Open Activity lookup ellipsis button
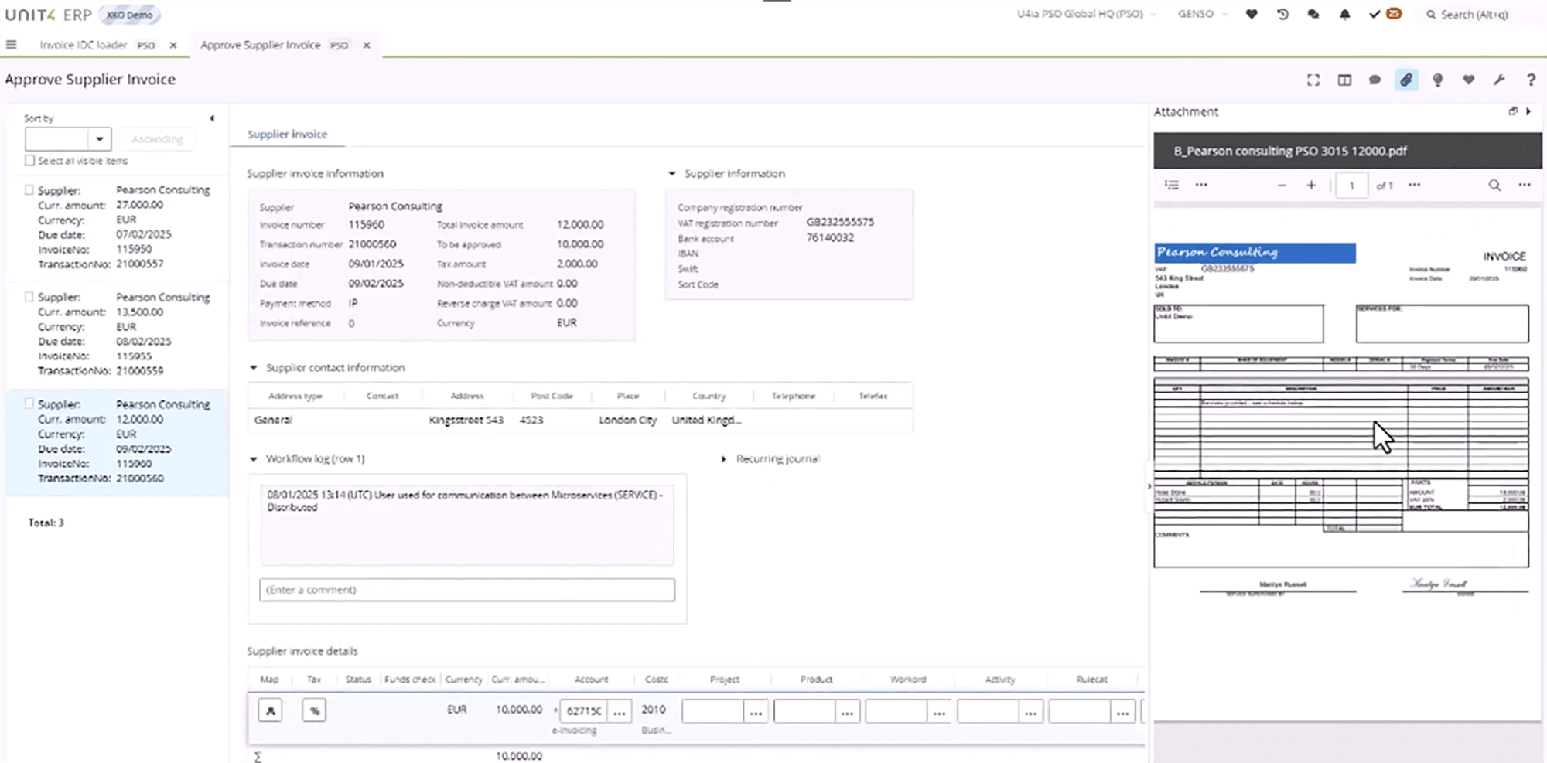The height and width of the screenshot is (763, 1547). [x=1030, y=711]
